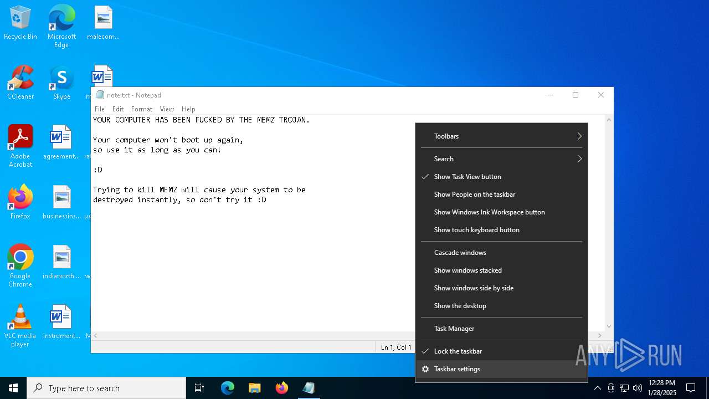Open Notepad File menu

click(x=100, y=109)
